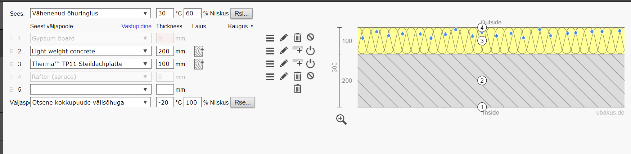Screen dimensions: 631x154
Task: Open the Kaugus column header menu
Action: coord(240,26)
